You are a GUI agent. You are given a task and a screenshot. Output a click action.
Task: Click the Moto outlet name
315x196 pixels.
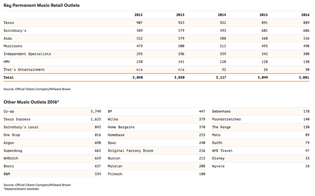click(x=216, y=135)
